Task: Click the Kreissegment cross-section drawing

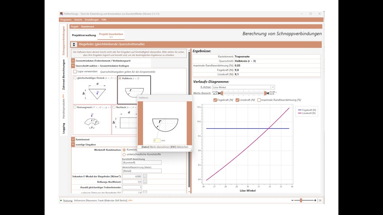Action: click(x=92, y=121)
